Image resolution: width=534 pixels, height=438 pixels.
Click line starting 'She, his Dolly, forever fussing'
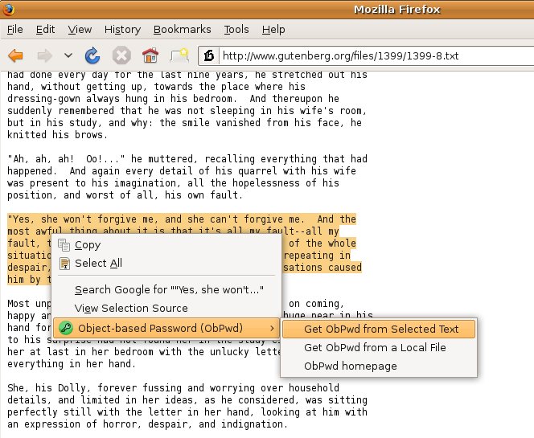pyautogui.click(x=173, y=388)
